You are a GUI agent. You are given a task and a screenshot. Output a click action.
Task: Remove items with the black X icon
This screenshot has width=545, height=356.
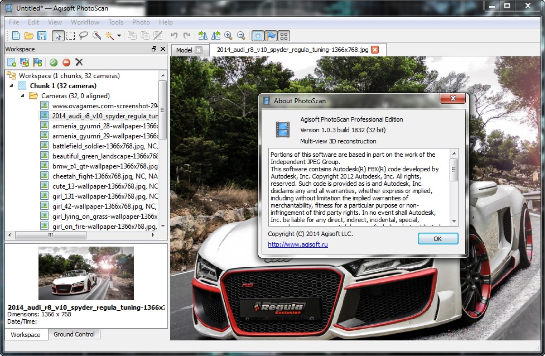coord(79,62)
